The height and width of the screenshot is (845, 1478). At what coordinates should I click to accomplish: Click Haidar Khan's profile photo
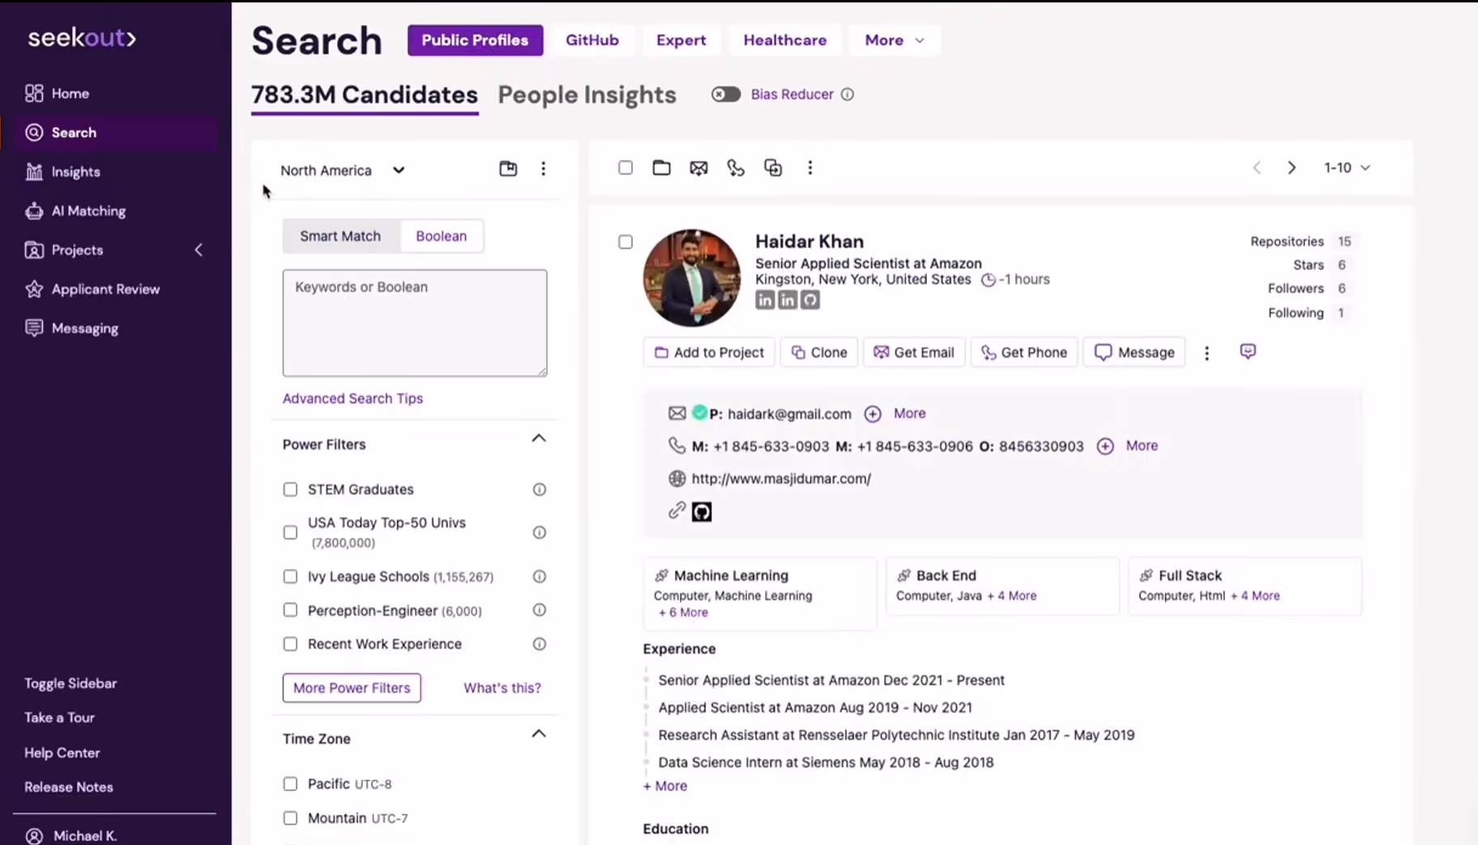(692, 278)
